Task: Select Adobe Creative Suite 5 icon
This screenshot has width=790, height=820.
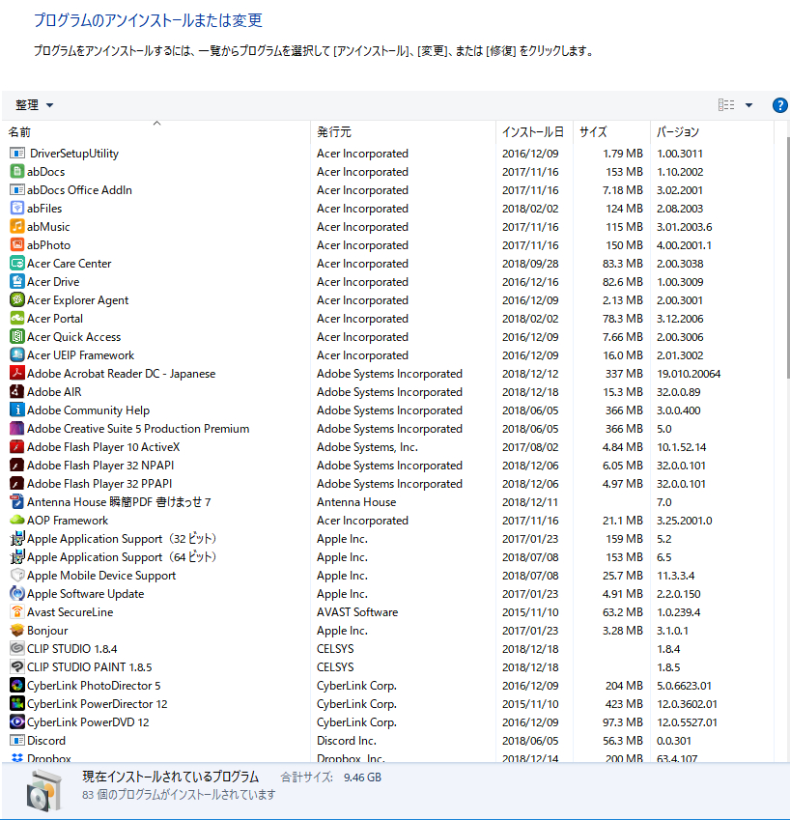Action: click(x=17, y=428)
